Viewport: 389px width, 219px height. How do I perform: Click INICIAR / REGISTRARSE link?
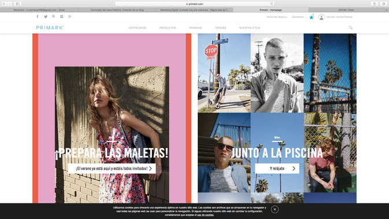click(339, 17)
